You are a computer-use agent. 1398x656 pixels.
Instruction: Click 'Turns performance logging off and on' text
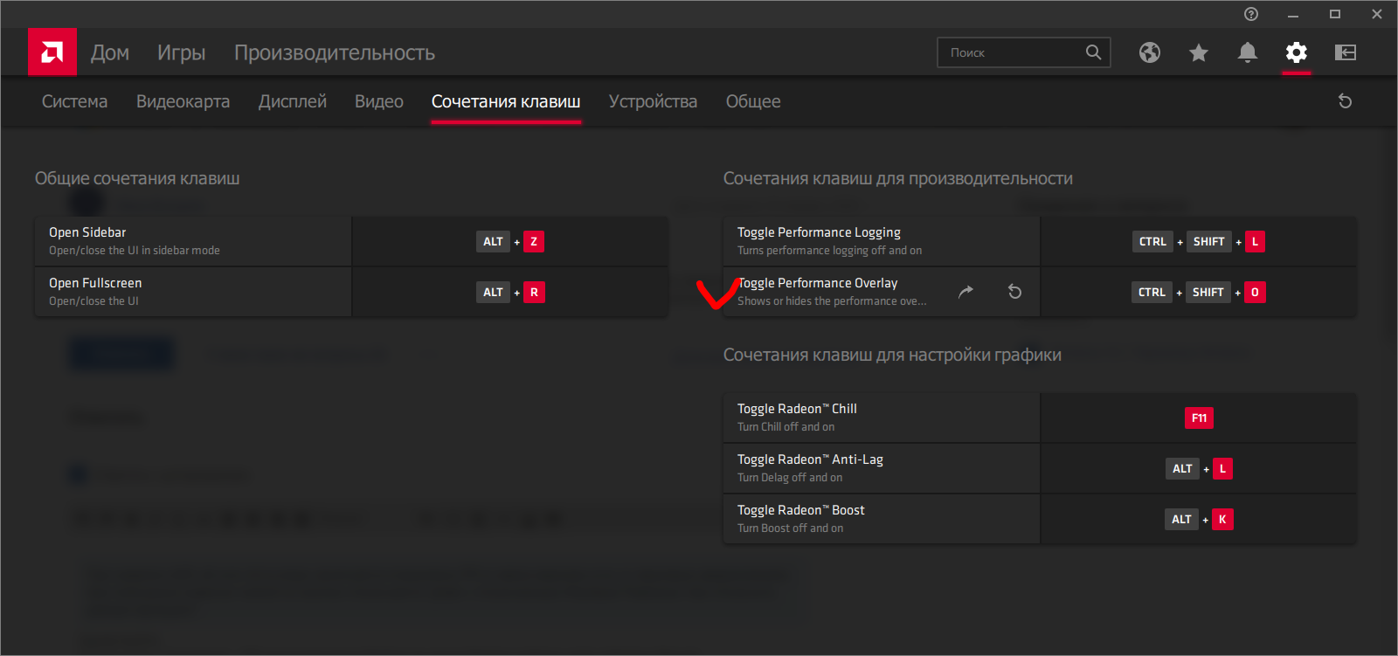(x=829, y=251)
